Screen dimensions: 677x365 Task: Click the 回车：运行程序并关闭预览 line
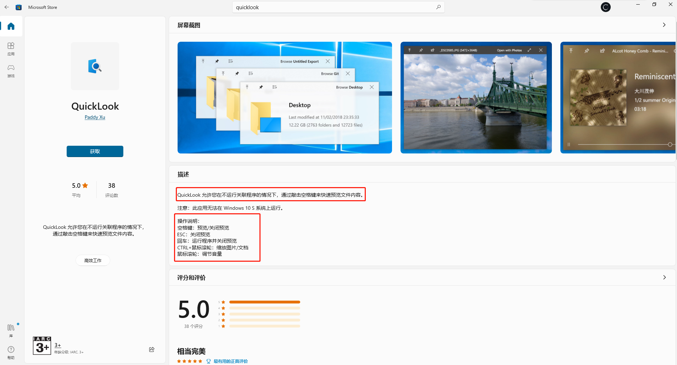click(x=207, y=241)
